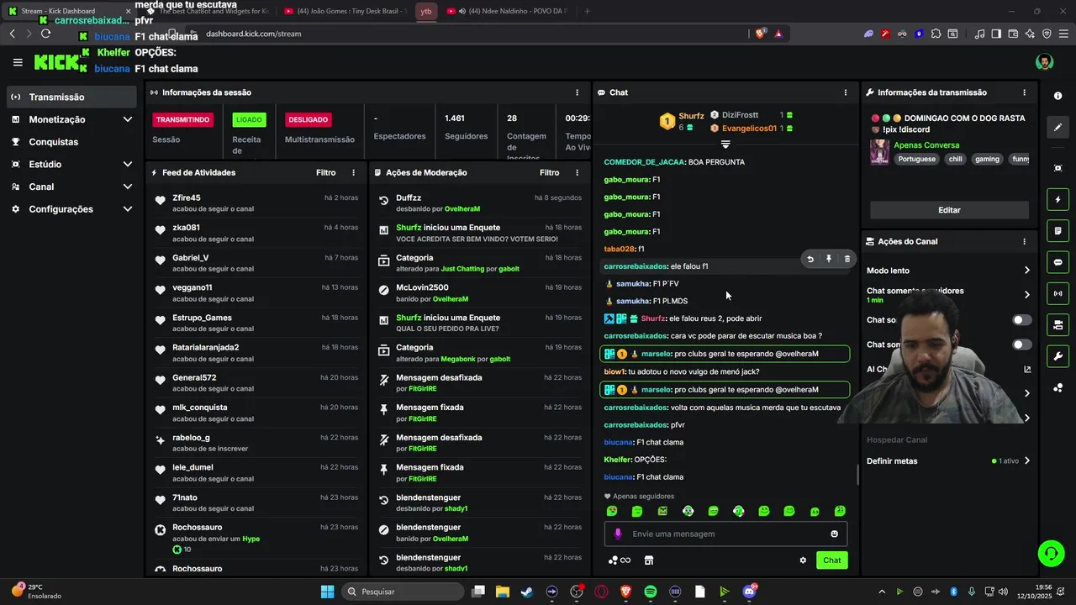This screenshot has width=1076, height=605.
Task: Open Discord from taskbar
Action: tap(749, 592)
